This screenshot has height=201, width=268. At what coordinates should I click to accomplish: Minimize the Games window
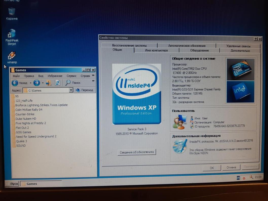84,70
